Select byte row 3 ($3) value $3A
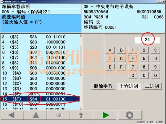166x124 pixels. [x=40, y=37]
